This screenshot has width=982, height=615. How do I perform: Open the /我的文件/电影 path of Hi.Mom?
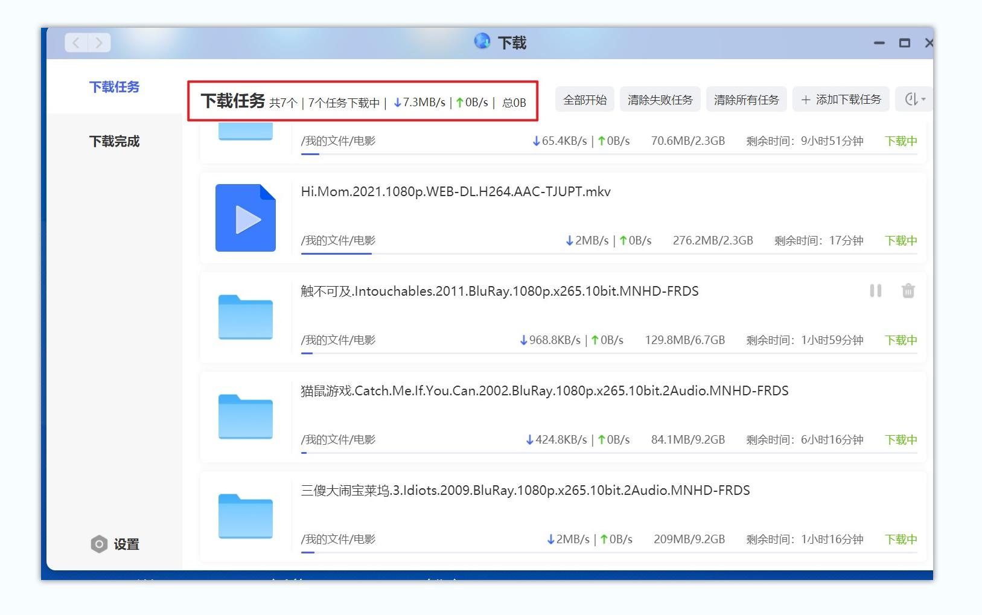tap(338, 240)
